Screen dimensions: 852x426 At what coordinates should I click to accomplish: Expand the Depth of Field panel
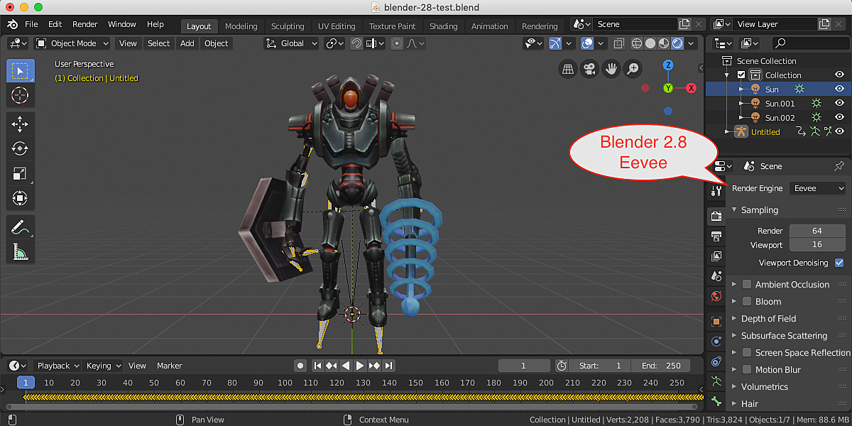pos(768,319)
